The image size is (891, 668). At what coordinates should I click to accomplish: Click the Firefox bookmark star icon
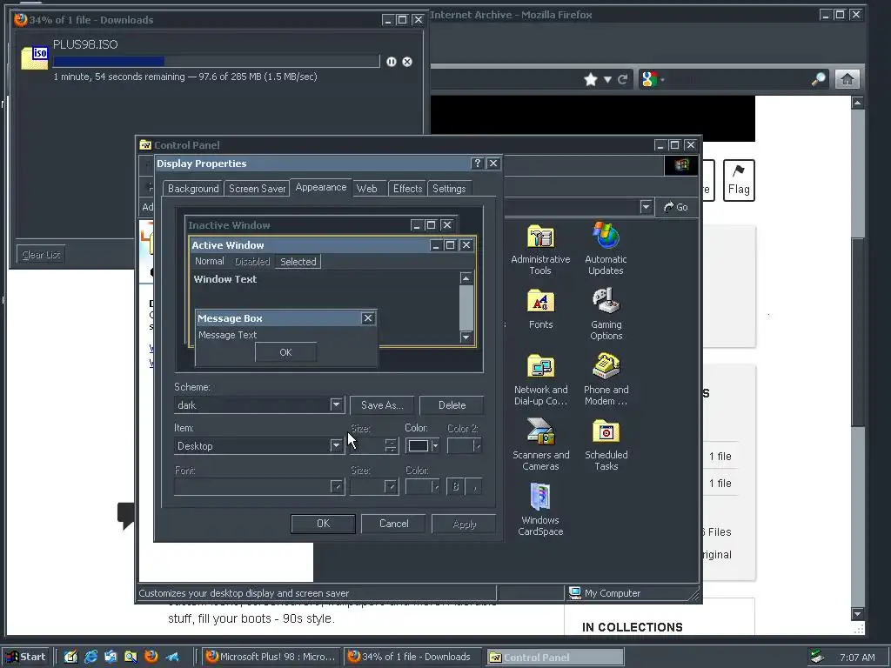(x=591, y=79)
